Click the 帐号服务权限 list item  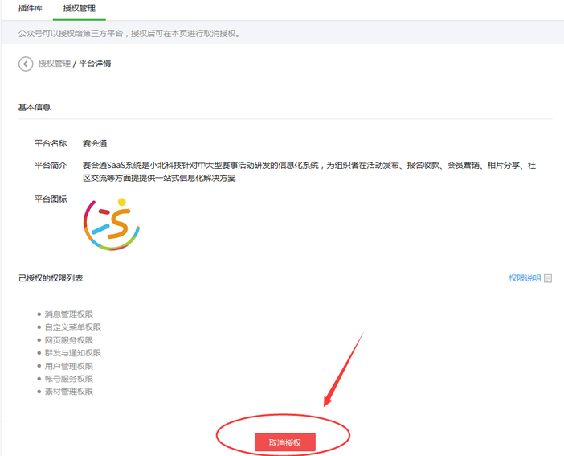69,379
